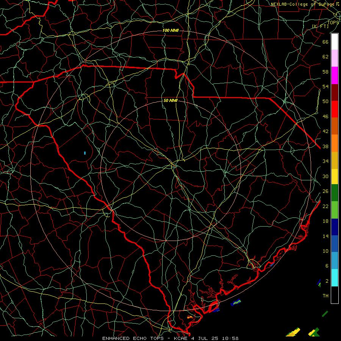Click the legend value 26
Screen dimensions: 341x341
[325, 191]
